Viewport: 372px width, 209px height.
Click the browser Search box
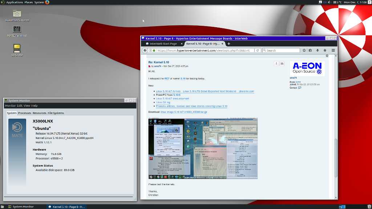[281, 50]
